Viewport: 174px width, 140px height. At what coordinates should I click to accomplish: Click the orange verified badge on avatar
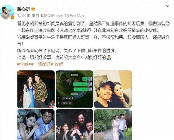click(x=13, y=17)
